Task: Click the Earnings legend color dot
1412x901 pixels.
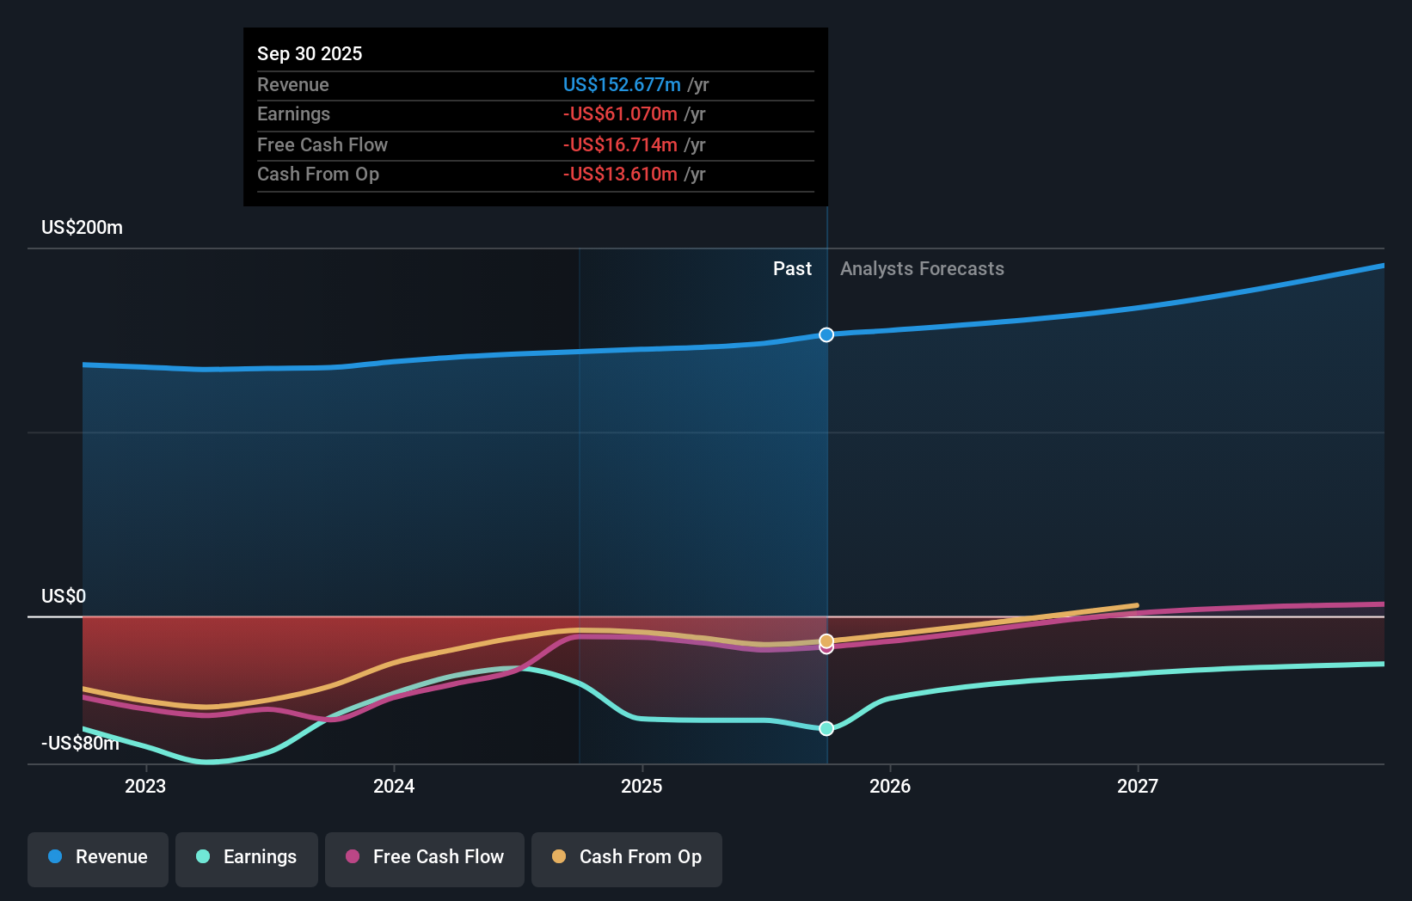Action: point(201,857)
